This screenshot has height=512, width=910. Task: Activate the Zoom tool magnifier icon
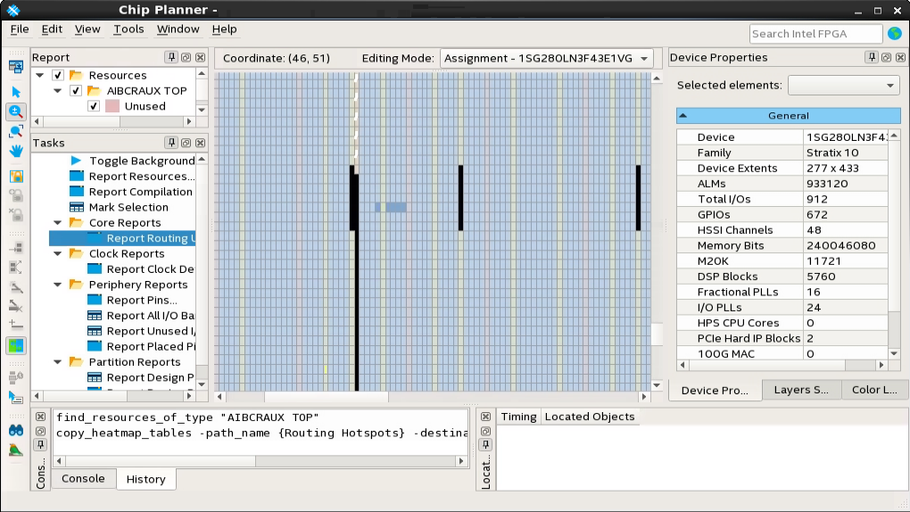click(x=16, y=111)
